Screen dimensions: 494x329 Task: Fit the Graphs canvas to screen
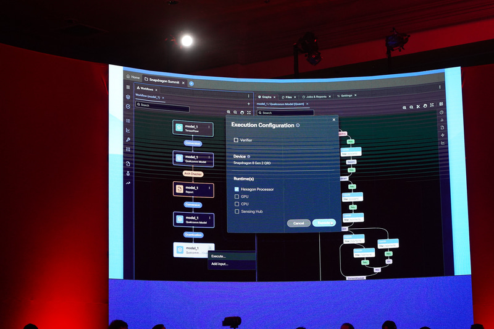(x=432, y=105)
